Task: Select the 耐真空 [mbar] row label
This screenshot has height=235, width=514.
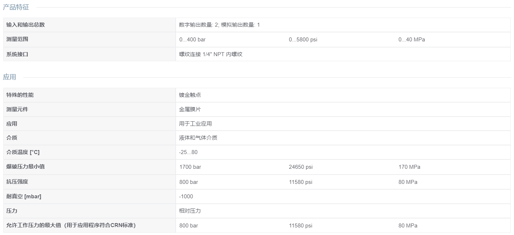Action: (x=23, y=196)
